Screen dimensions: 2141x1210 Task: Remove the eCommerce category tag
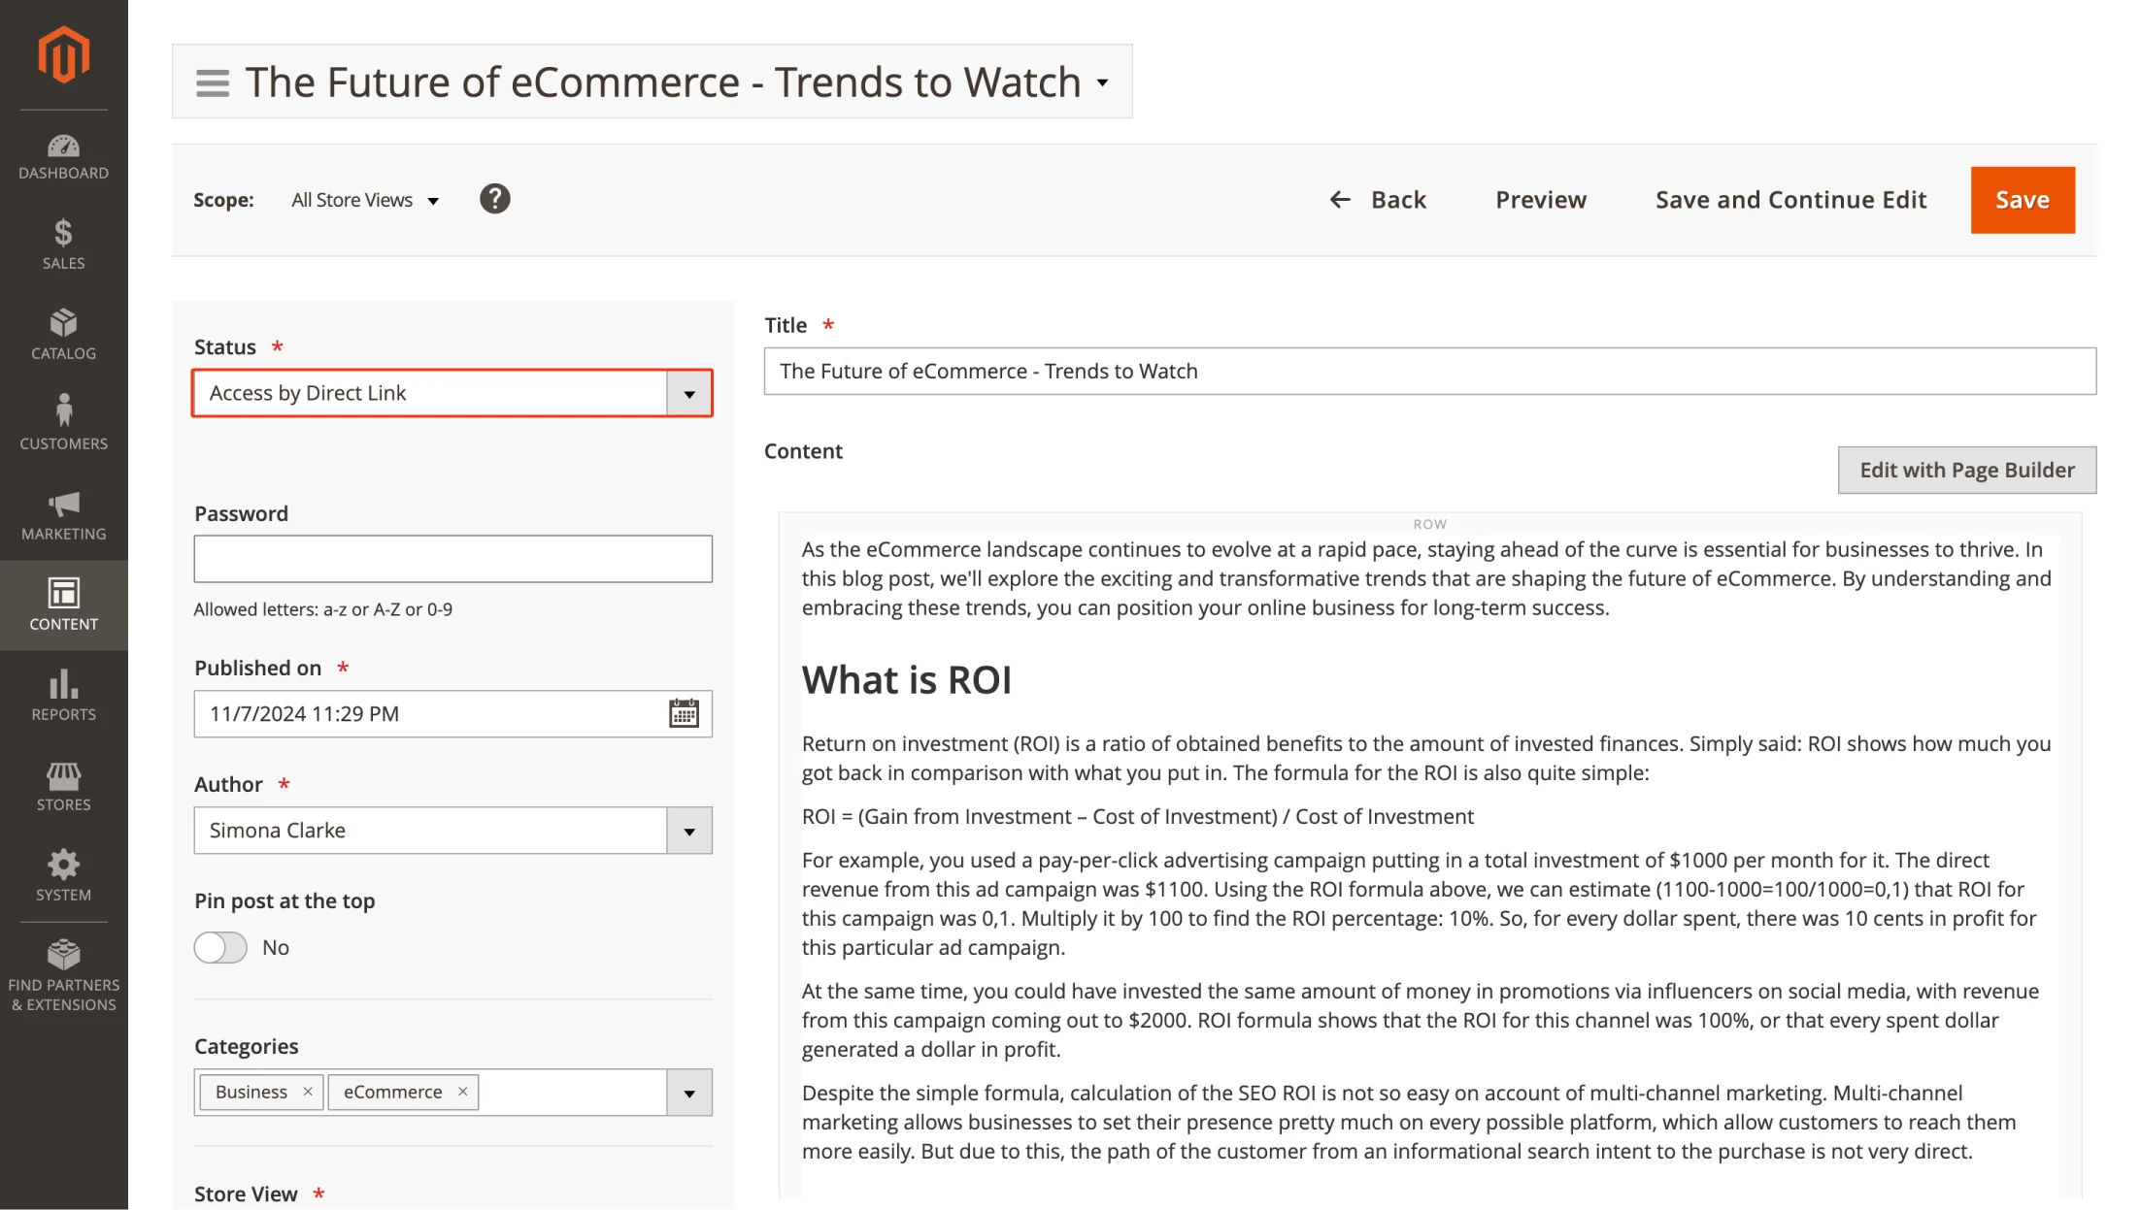pos(463,1092)
